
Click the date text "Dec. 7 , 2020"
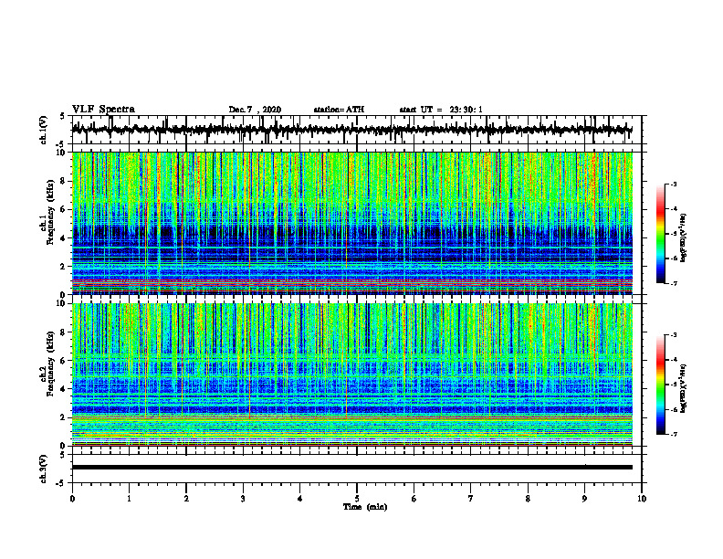255,110
